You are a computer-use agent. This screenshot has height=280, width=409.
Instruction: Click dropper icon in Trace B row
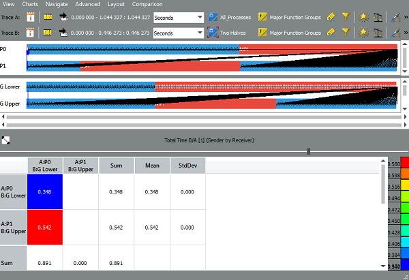[395, 33]
